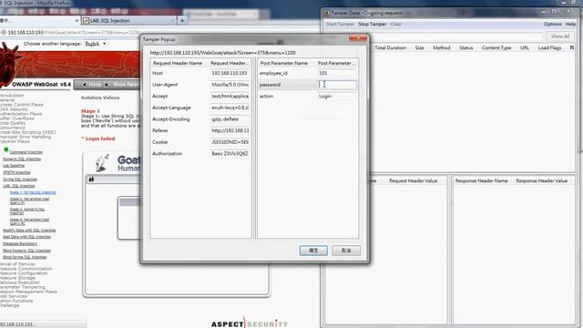Click the Aspect Security logo at page bottom
Screen dimensions: 583x328
250,323
